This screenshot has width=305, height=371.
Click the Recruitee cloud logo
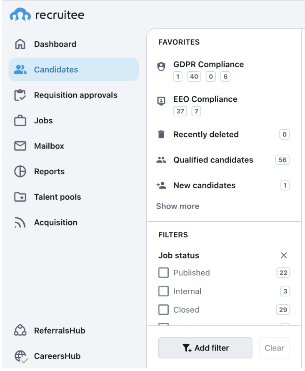20,15
